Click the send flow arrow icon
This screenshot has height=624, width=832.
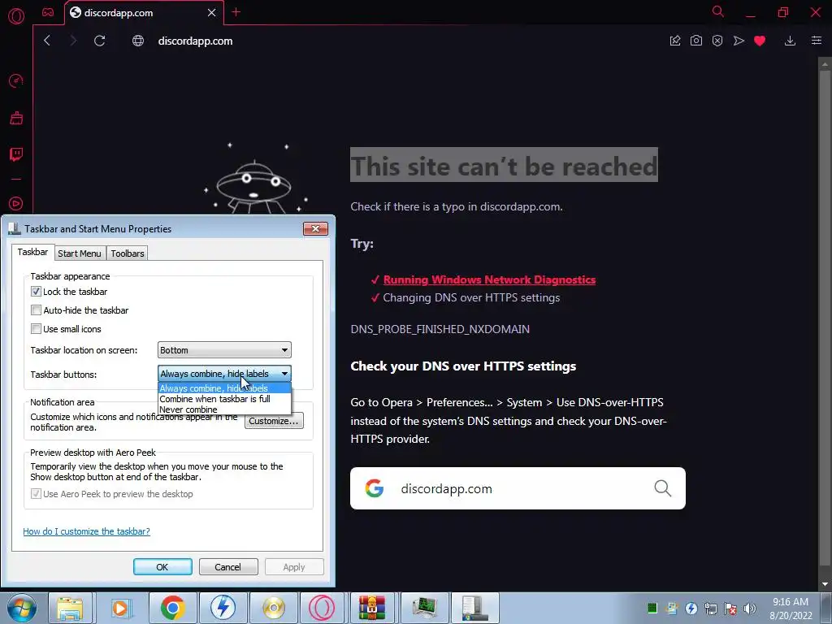click(x=739, y=41)
